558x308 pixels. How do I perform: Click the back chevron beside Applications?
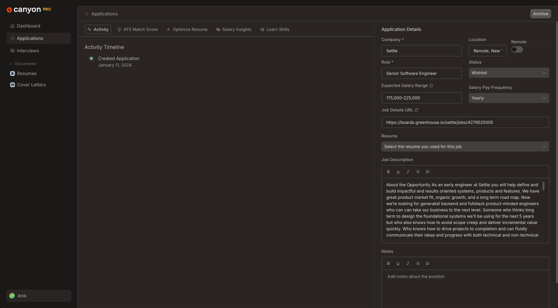point(87,14)
